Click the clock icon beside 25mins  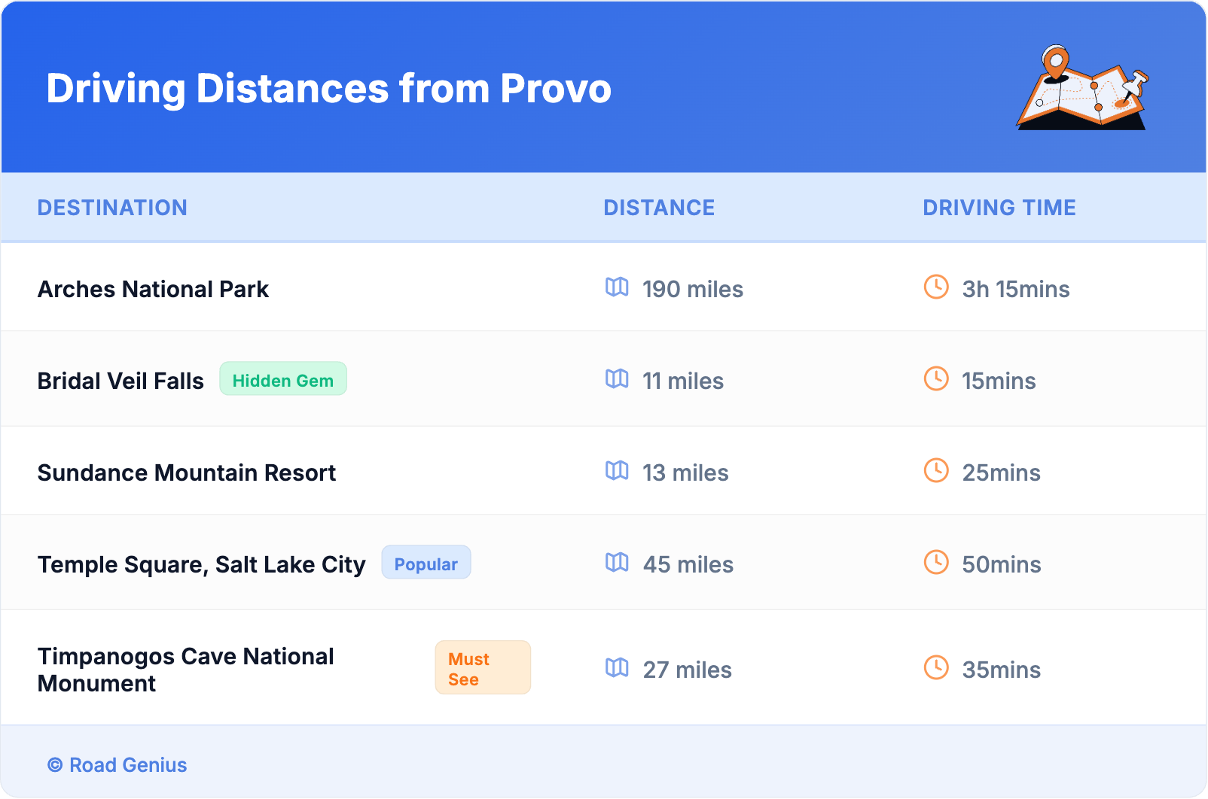[936, 471]
